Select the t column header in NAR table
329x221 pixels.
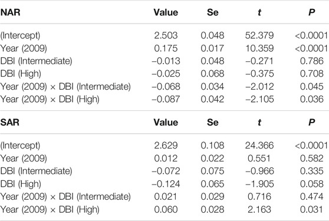259,12
